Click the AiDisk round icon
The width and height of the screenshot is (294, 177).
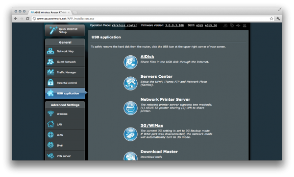(130, 62)
